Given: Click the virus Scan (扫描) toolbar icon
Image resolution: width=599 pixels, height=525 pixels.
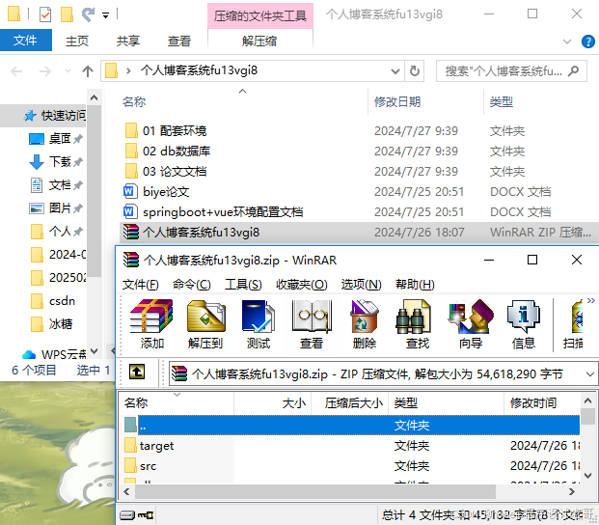Looking at the screenshot, I should point(573,323).
